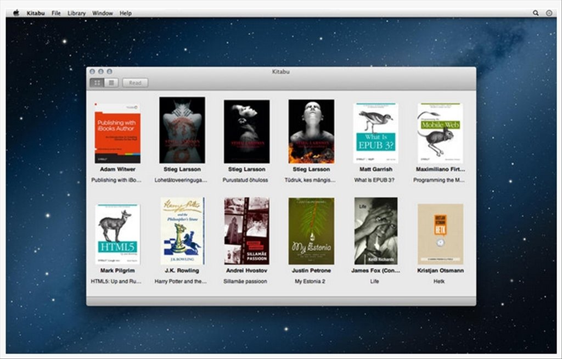This screenshot has width=562, height=359.
Task: Click the author name Andrei Hvostov
Action: point(246,271)
